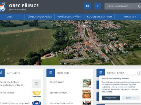Click the Úřední deska clipboard icon
141x105 pixels.
click(101, 73)
